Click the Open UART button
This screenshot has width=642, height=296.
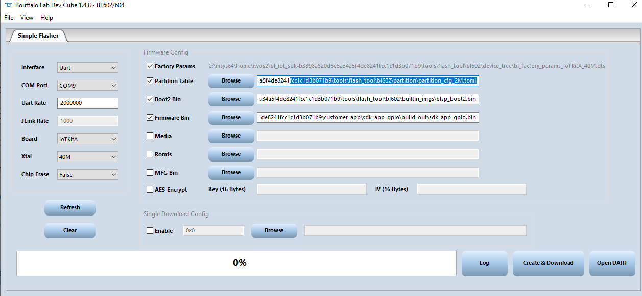pyautogui.click(x=612, y=263)
